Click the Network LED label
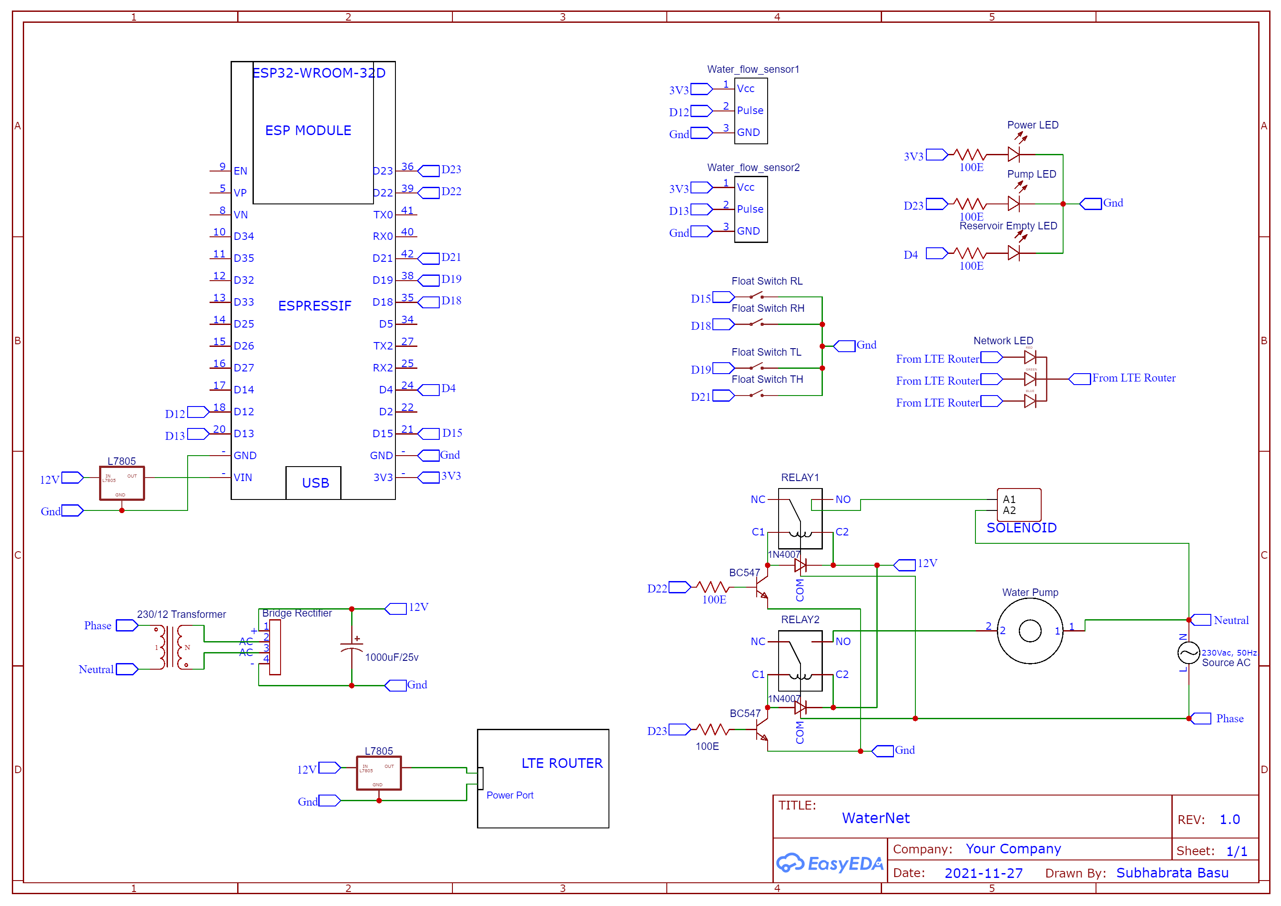The image size is (1281, 906). [x=1003, y=341]
